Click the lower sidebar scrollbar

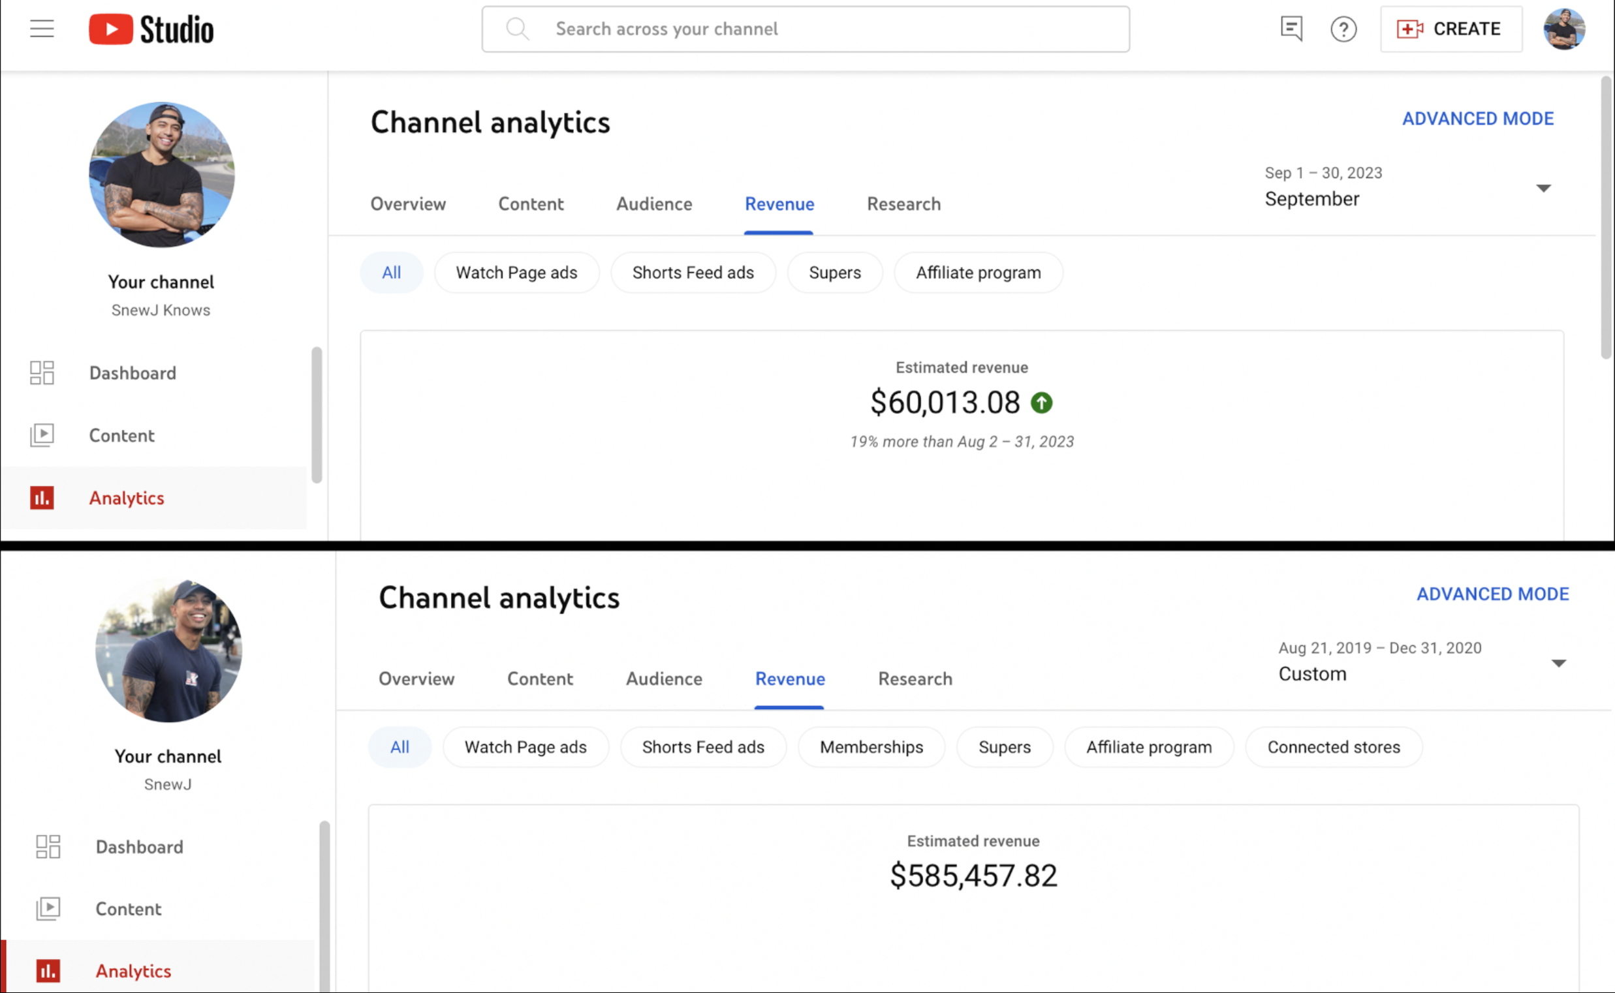[x=324, y=906]
